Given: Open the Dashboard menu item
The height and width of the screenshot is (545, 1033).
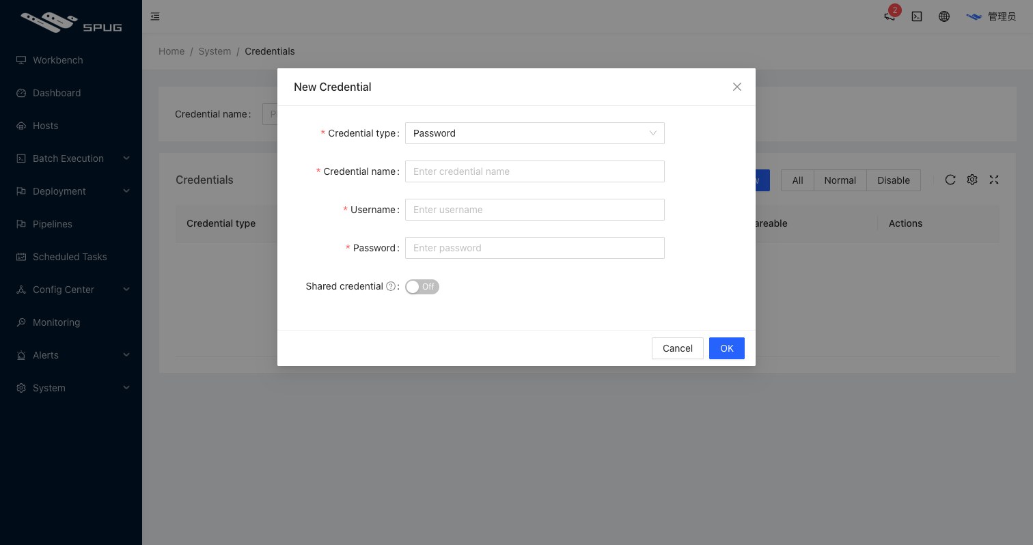Looking at the screenshot, I should pyautogui.click(x=71, y=93).
